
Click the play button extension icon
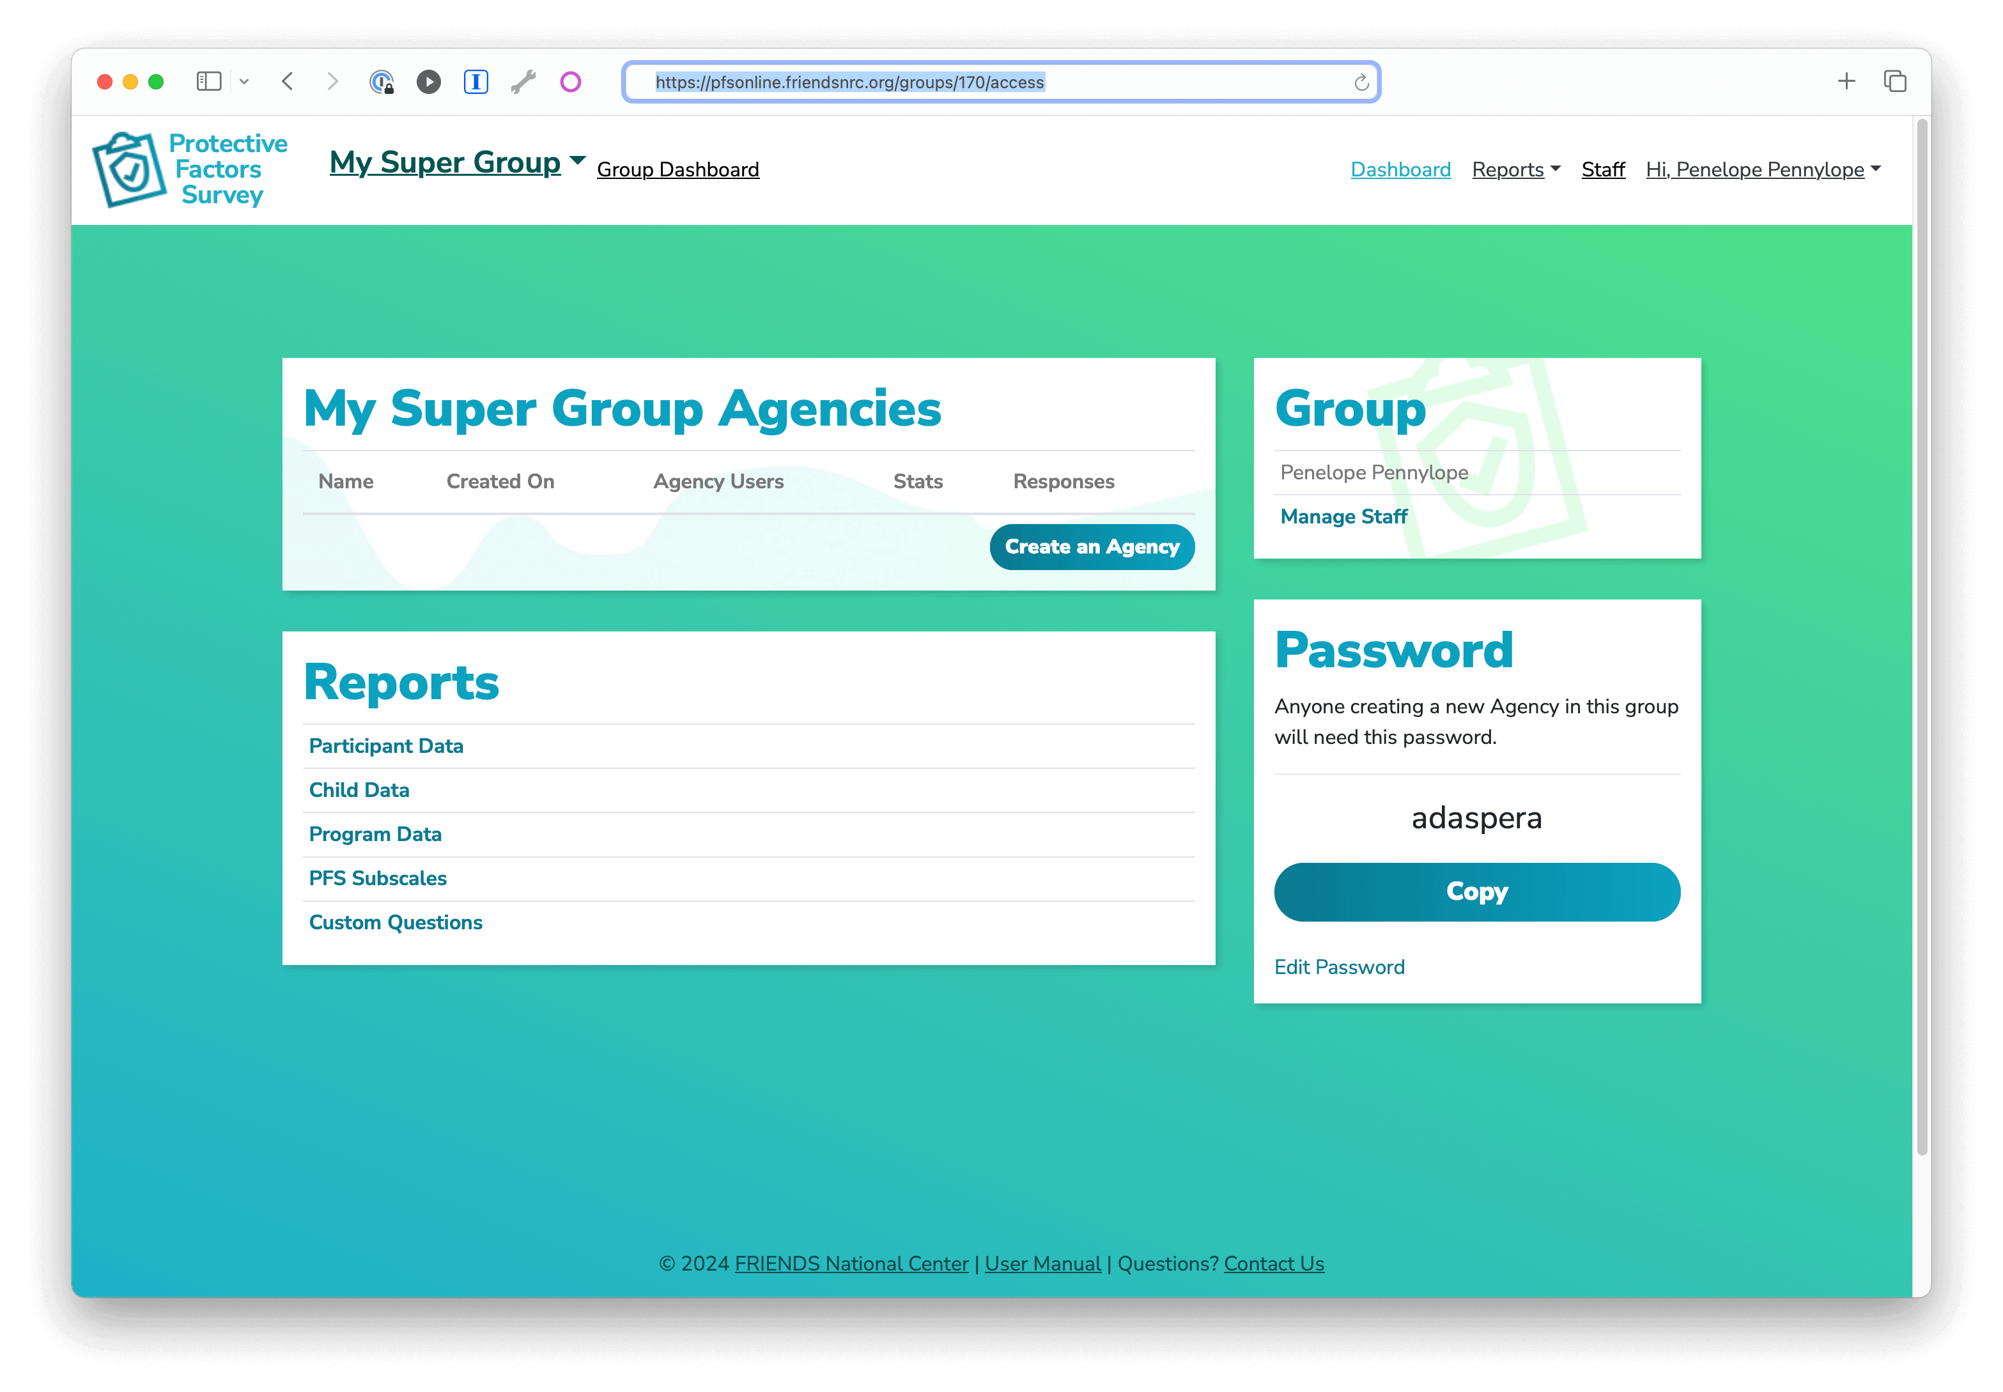(428, 82)
